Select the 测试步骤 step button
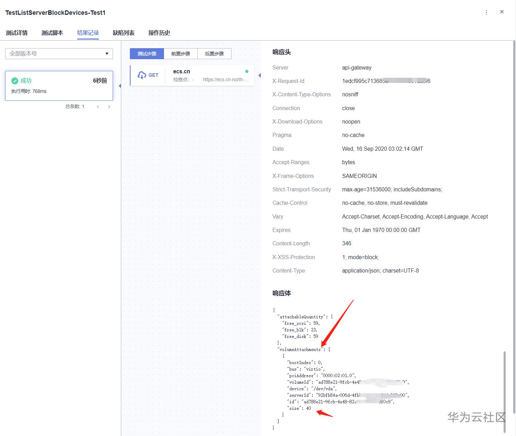 pyautogui.click(x=147, y=54)
